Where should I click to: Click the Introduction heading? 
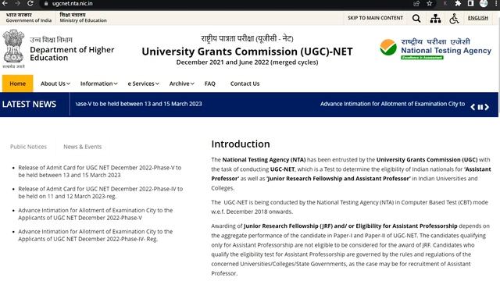(241, 144)
